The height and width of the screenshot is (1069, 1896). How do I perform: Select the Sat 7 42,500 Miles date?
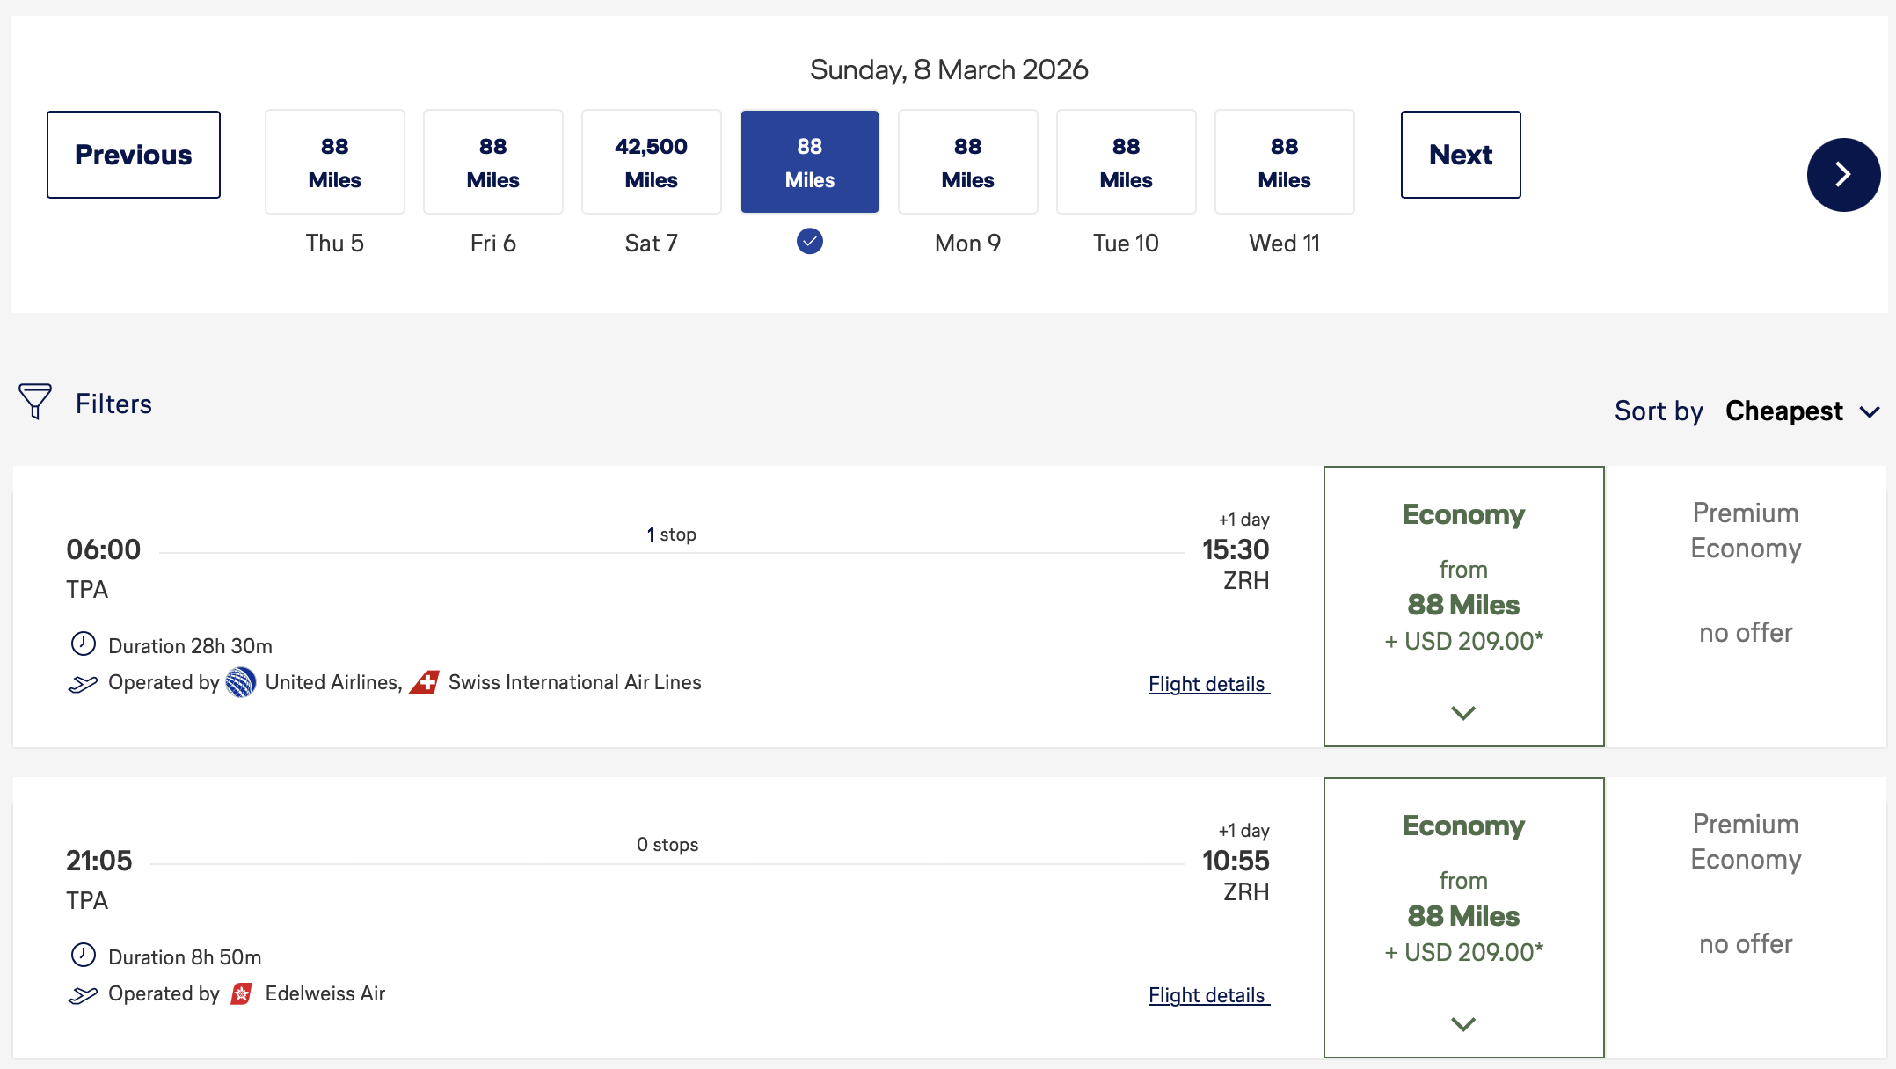tap(652, 163)
